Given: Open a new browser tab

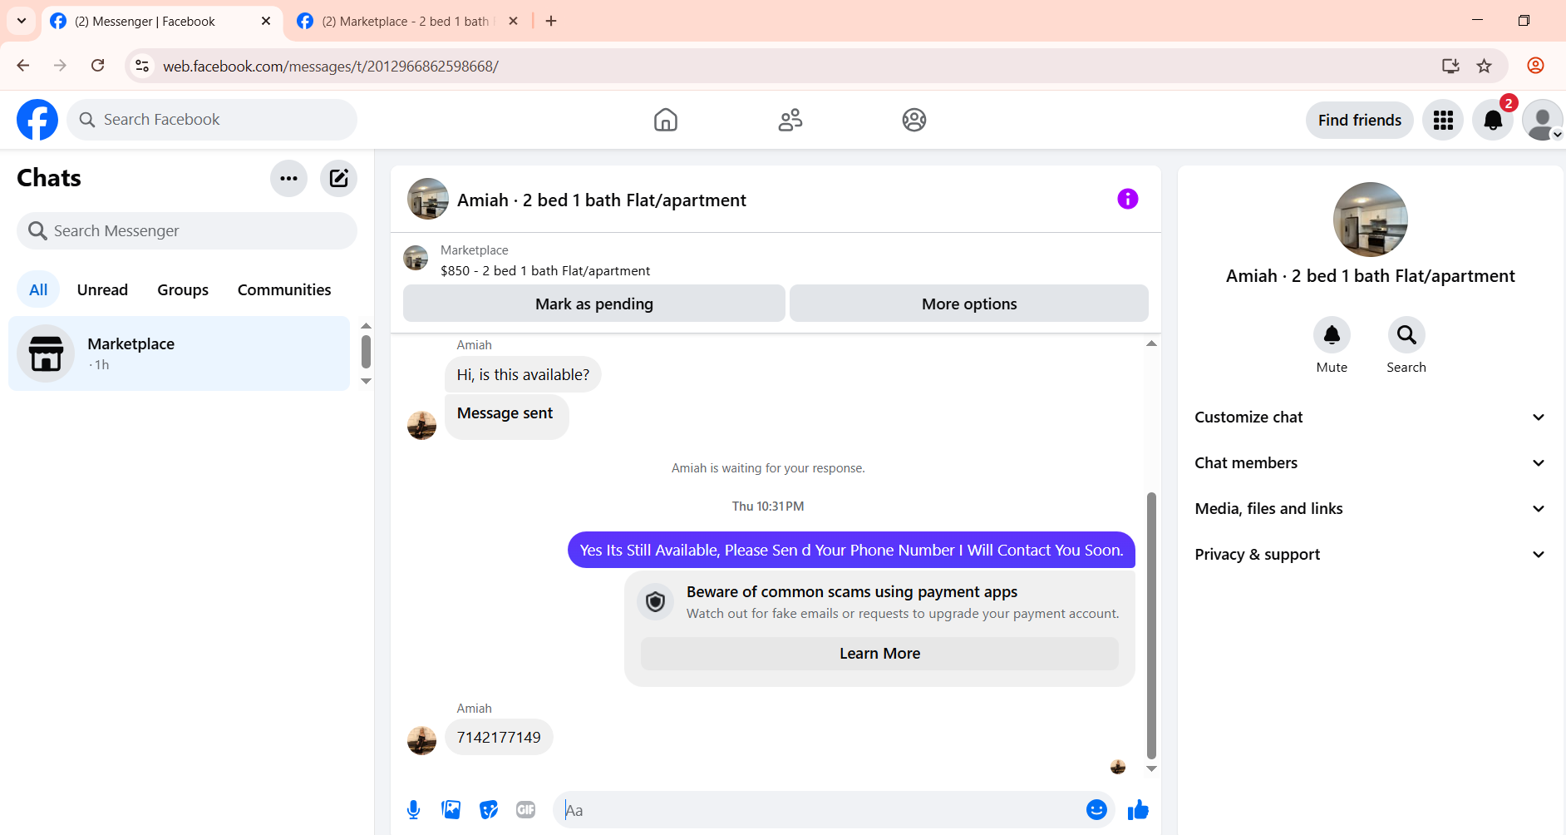Looking at the screenshot, I should click(551, 21).
